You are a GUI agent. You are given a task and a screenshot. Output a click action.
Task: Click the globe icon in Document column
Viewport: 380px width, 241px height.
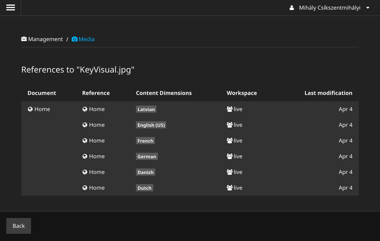click(30, 109)
